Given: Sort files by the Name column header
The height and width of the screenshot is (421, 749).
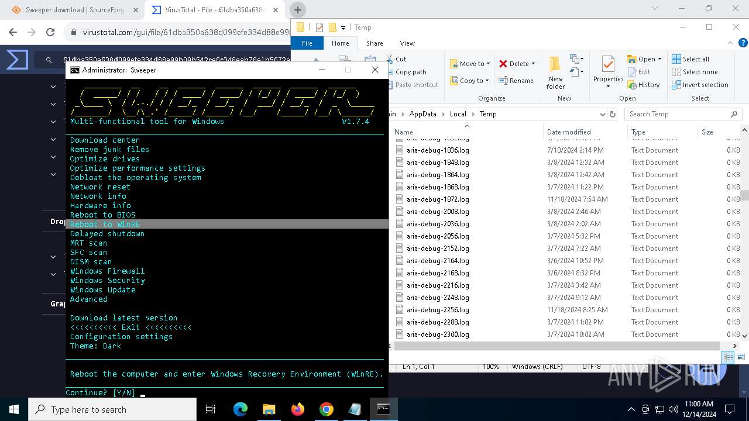Looking at the screenshot, I should coord(467,132).
